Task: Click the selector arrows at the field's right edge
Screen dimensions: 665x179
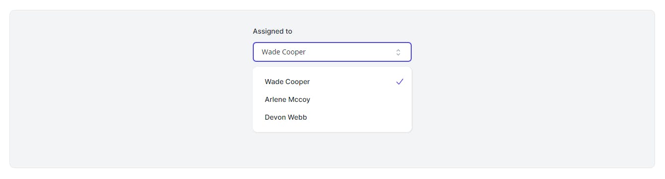Action: coord(398,52)
